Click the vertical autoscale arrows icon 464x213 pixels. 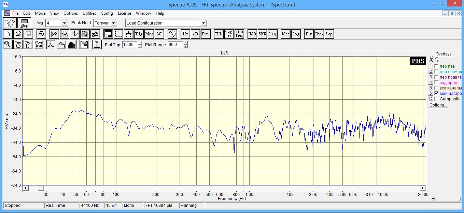tap(97, 45)
